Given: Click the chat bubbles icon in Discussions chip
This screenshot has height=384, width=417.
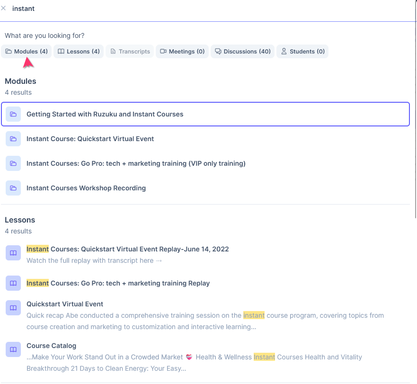Looking at the screenshot, I should [x=218, y=51].
